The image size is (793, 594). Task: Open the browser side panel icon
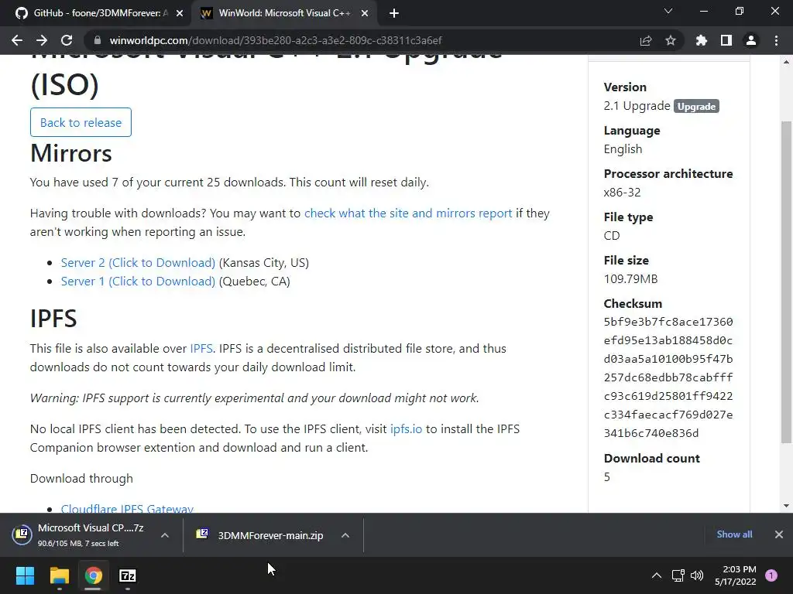pyautogui.click(x=726, y=40)
